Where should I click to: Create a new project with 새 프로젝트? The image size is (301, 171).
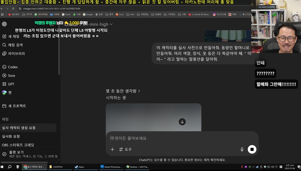click(x=14, y=106)
